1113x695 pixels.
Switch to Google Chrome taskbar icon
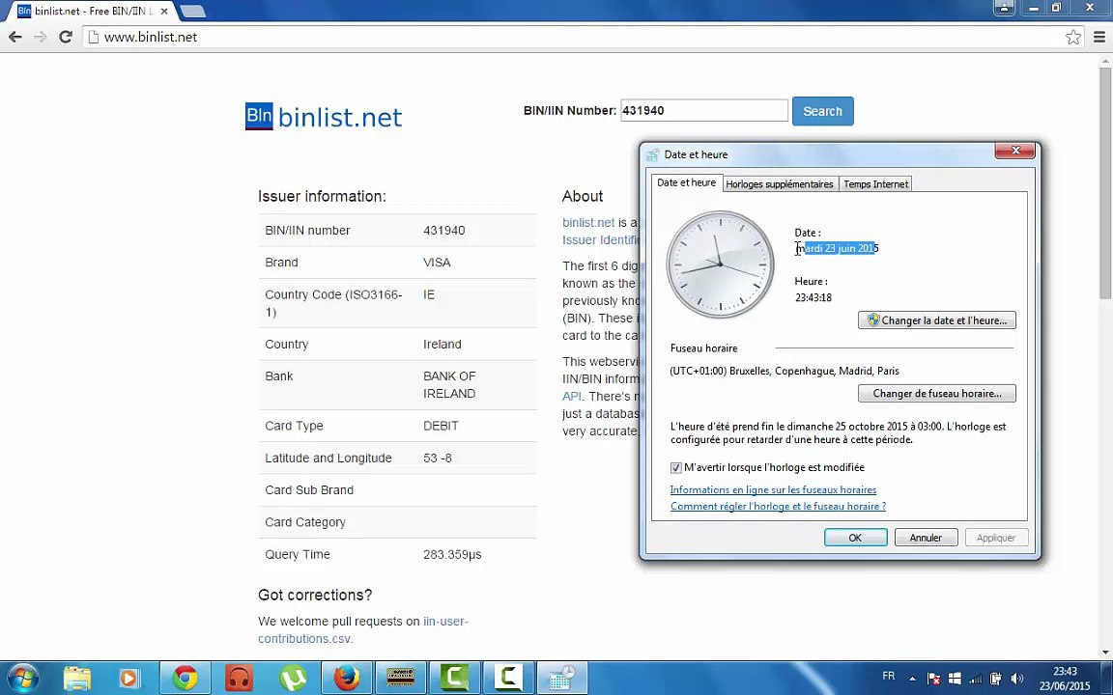[x=185, y=679]
